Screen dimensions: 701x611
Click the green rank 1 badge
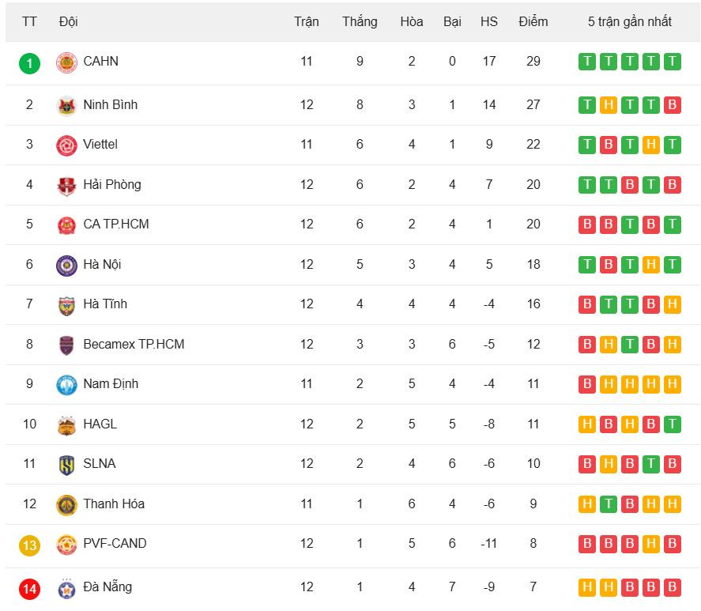pyautogui.click(x=29, y=62)
